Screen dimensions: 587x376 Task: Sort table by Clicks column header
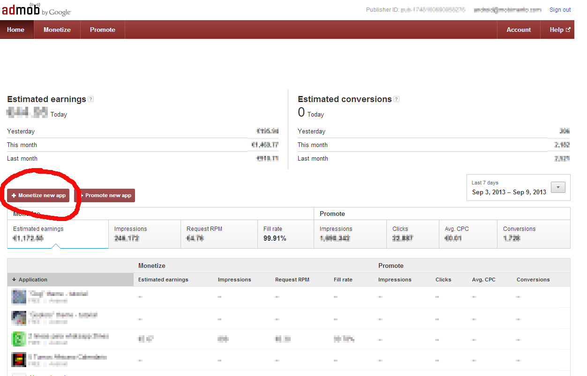click(443, 280)
